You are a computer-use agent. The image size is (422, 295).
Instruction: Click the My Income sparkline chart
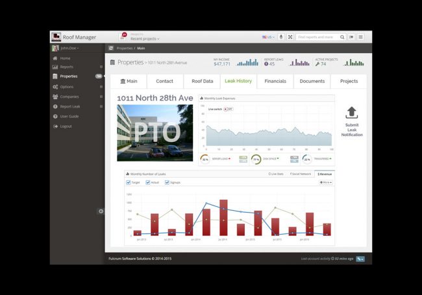click(247, 63)
